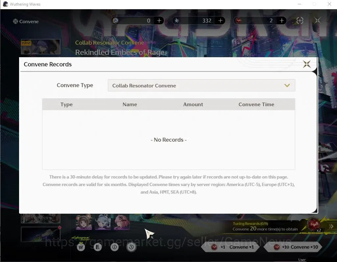The height and width of the screenshot is (262, 337).
Task: Click the "- No Records -" text
Action: point(168,140)
